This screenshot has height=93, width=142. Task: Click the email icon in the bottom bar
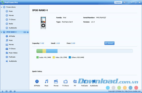pyautogui.click(x=11, y=91)
